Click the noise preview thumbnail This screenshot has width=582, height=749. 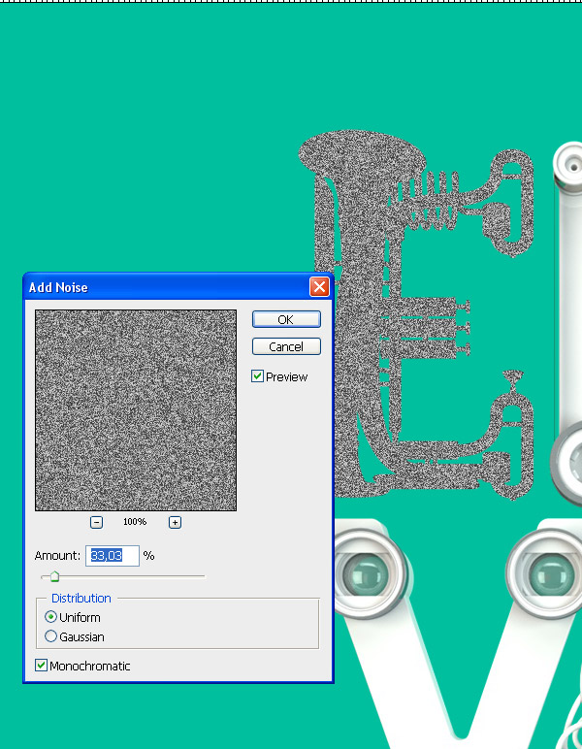coord(136,410)
